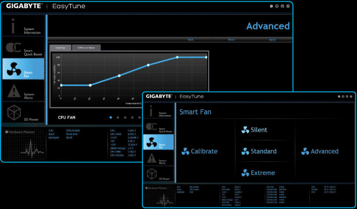Click the leftmost point on the fan curve

point(62,85)
